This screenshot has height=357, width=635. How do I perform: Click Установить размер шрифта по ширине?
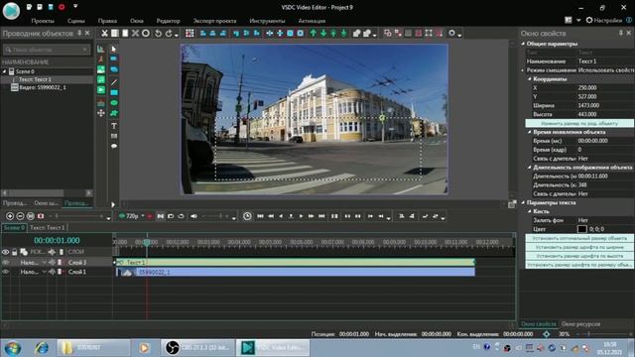(579, 247)
